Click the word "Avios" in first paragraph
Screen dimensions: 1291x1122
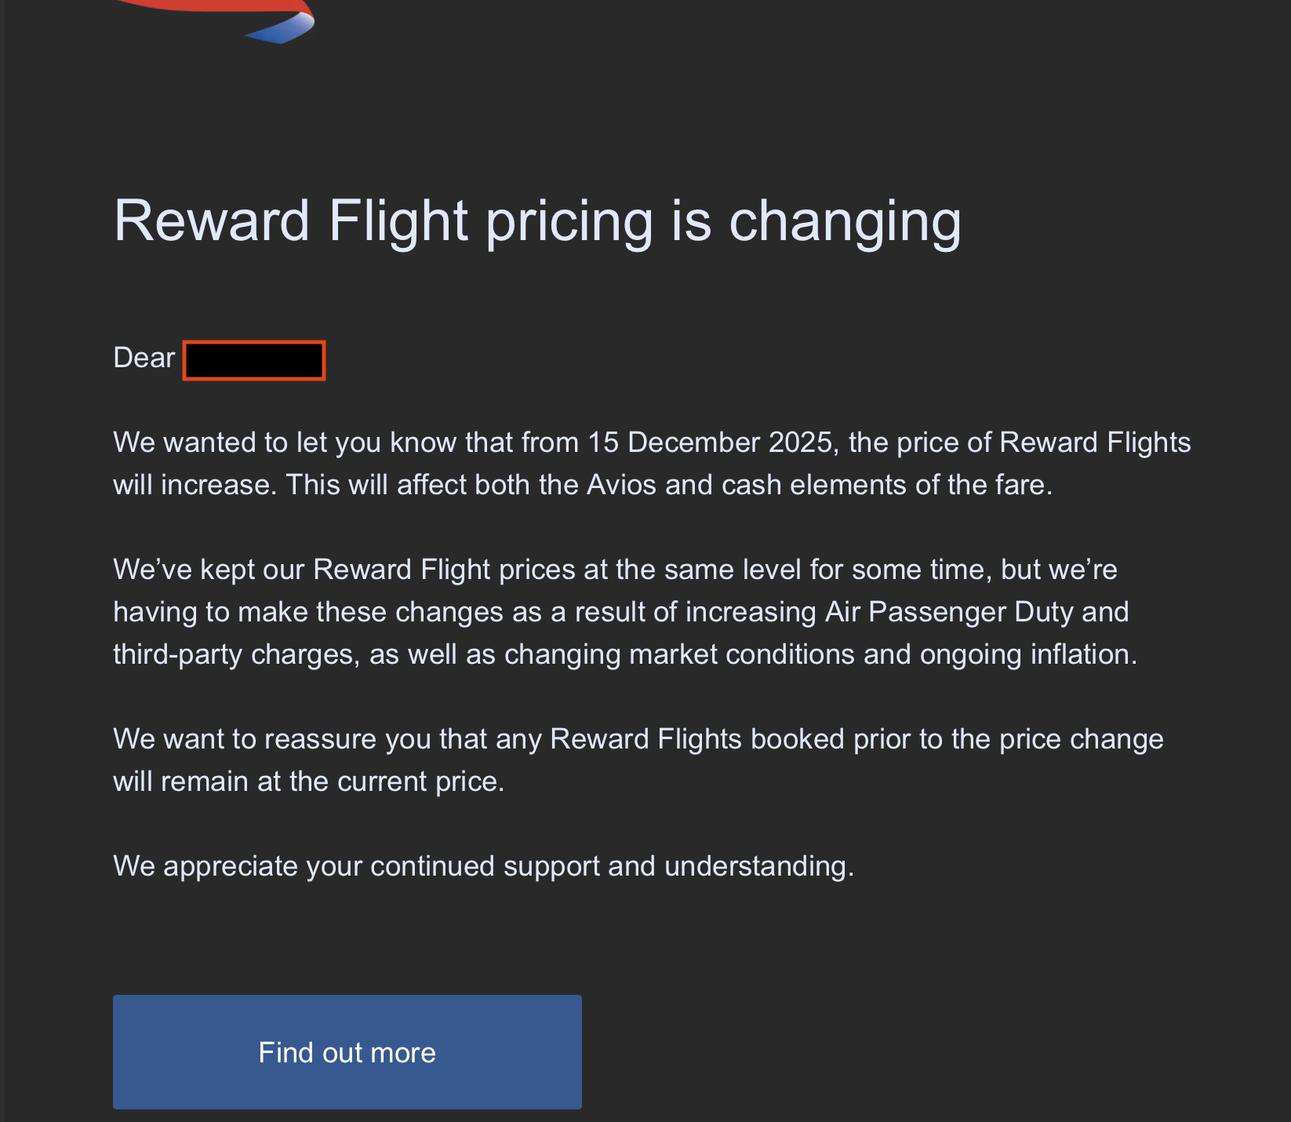pyautogui.click(x=621, y=485)
